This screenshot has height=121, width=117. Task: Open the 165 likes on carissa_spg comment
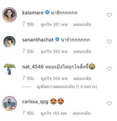[x=54, y=113]
